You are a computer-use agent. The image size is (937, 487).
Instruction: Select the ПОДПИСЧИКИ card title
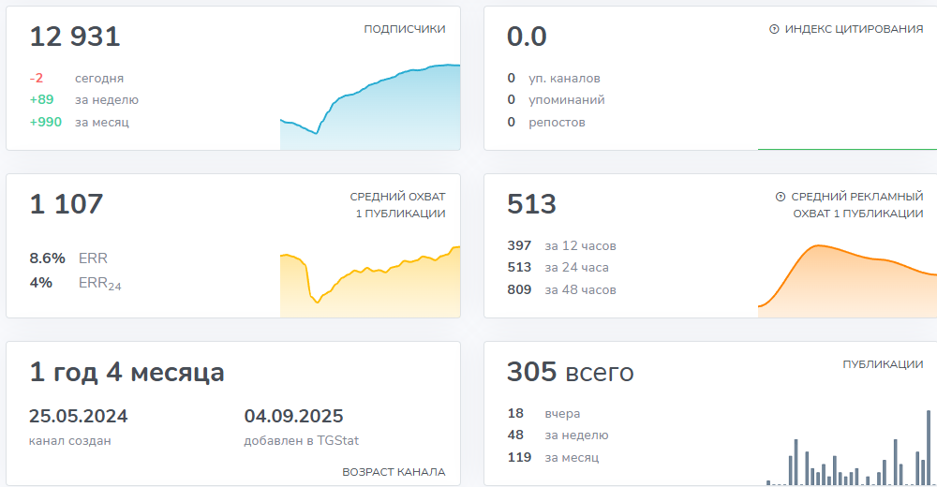[x=405, y=29]
